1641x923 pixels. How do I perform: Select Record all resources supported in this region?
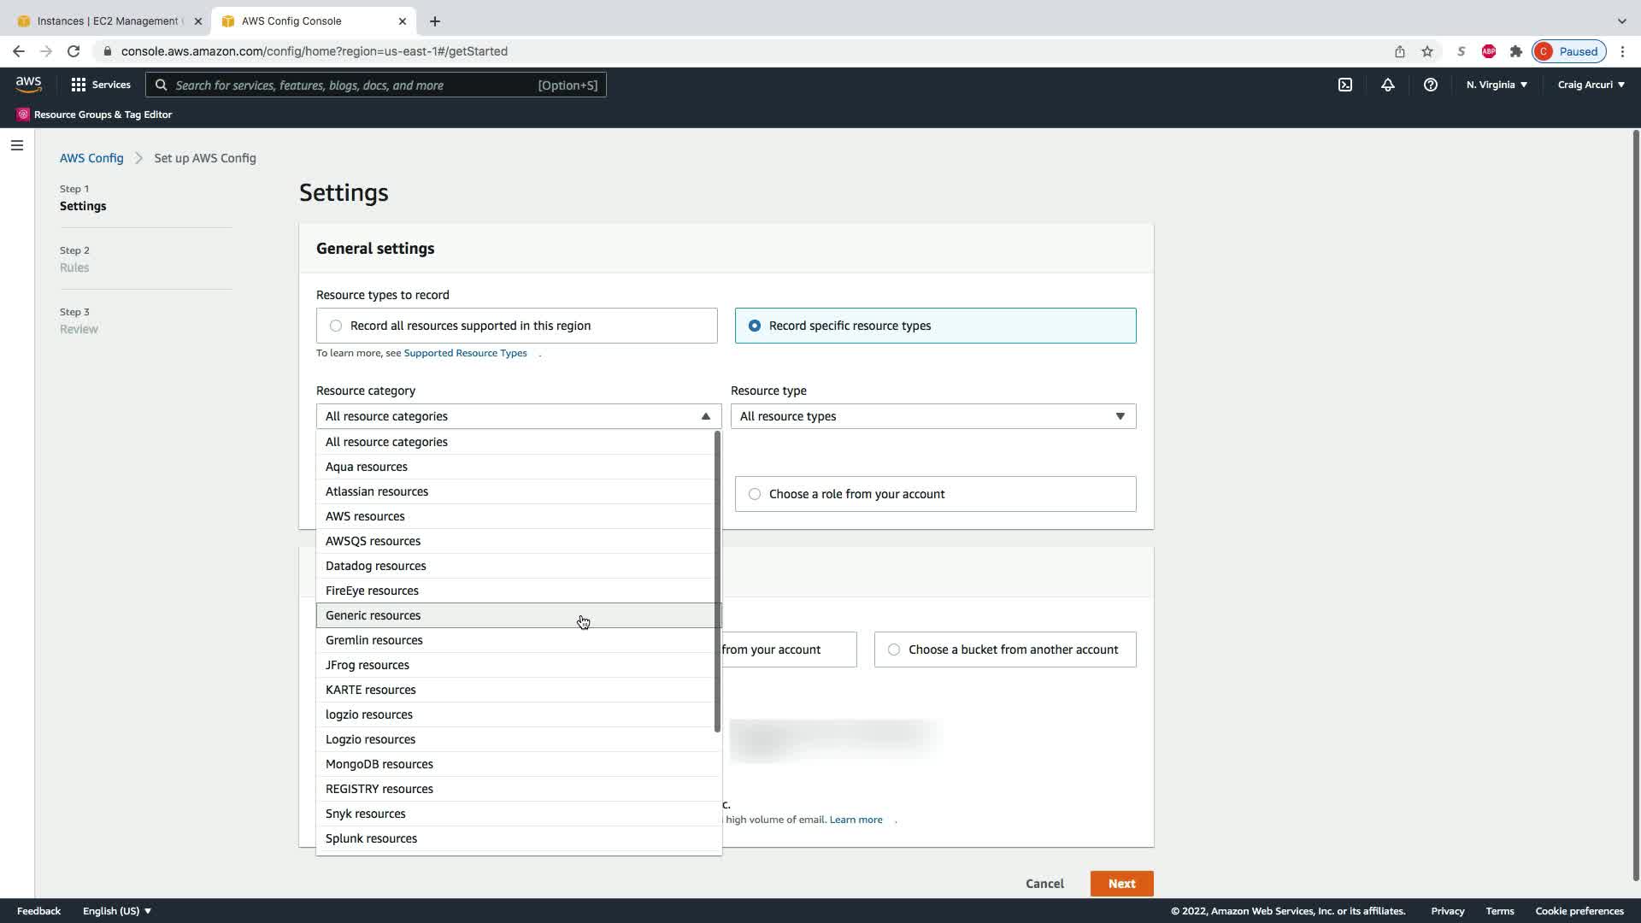coord(336,326)
